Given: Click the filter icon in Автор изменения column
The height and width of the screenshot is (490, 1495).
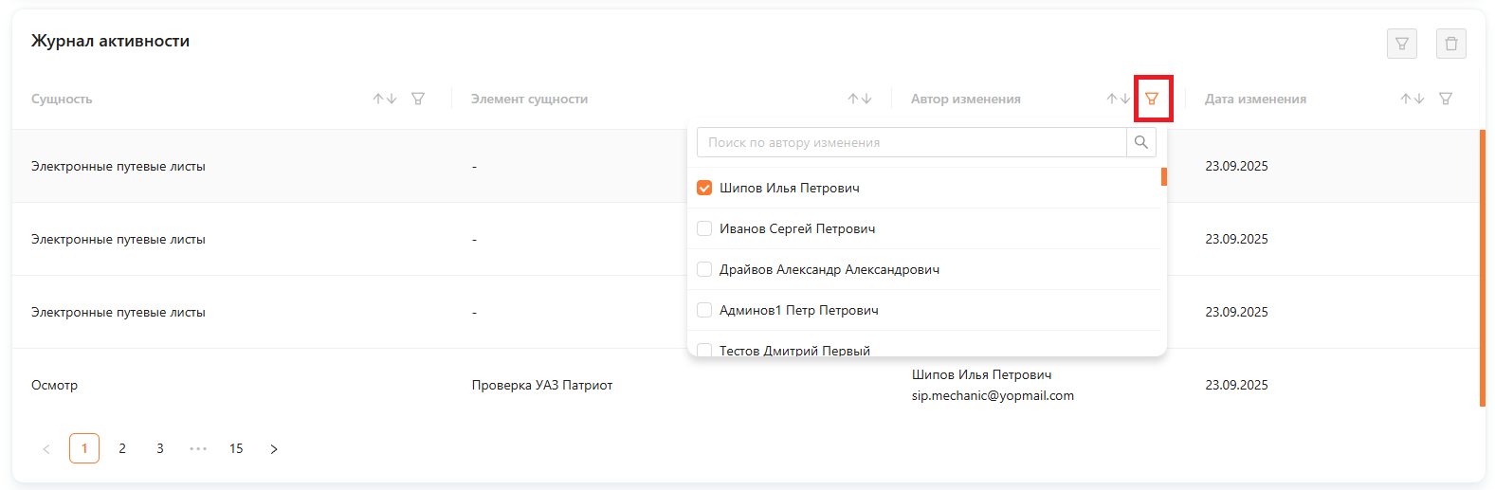Looking at the screenshot, I should pos(1152,99).
